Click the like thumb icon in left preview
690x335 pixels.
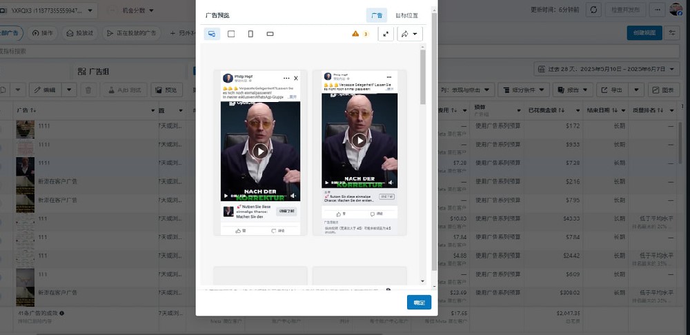pyautogui.click(x=238, y=230)
